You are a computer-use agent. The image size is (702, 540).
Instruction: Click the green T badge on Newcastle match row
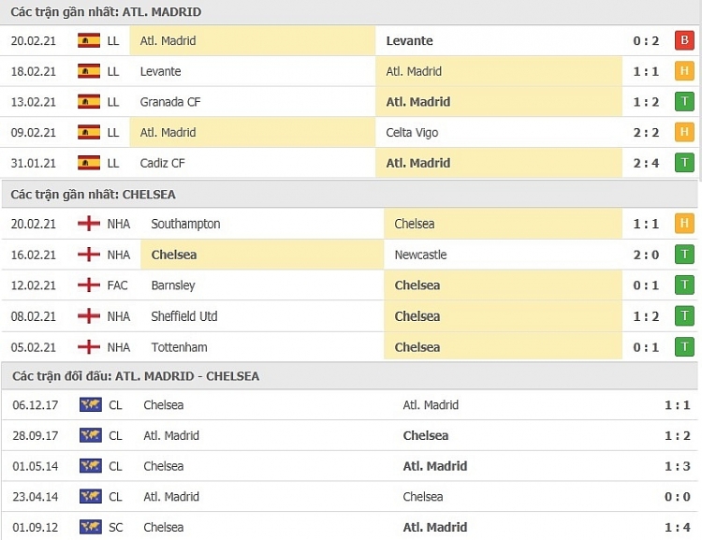pyautogui.click(x=684, y=255)
